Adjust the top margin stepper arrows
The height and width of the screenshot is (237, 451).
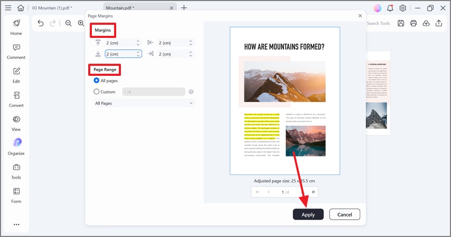[138, 43]
